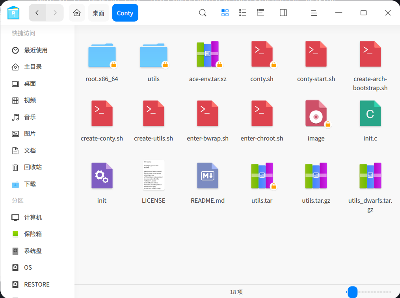Screen dimensions: 400x298
Task: Select the ace-env.tar.xz archive icon
Action: click(x=208, y=54)
